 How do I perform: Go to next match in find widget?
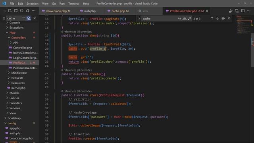pyautogui.click(x=218, y=19)
